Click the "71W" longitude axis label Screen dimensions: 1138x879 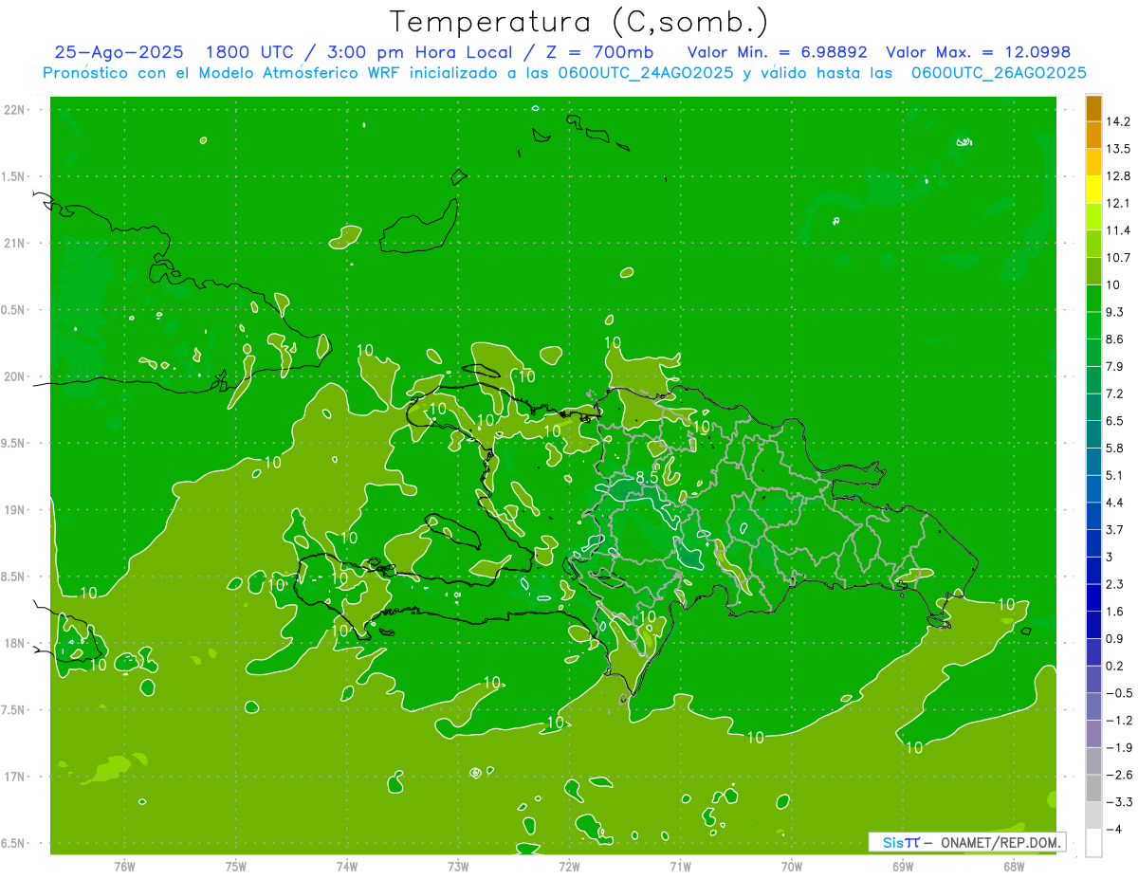tap(680, 867)
